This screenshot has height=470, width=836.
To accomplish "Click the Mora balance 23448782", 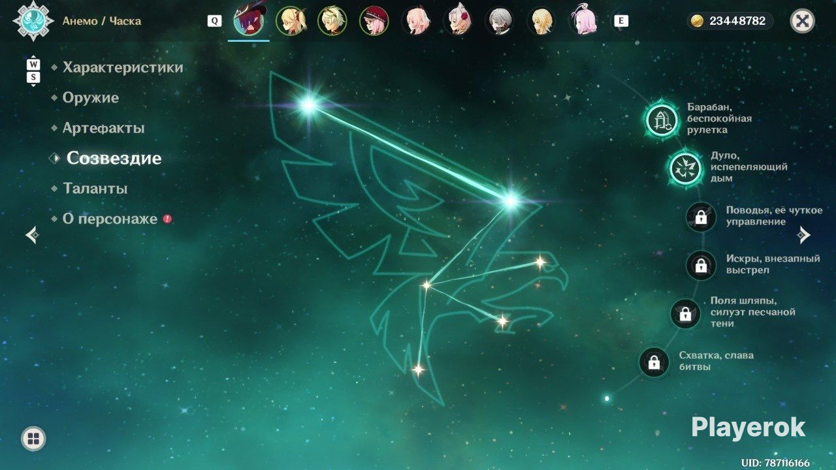I will (737, 21).
